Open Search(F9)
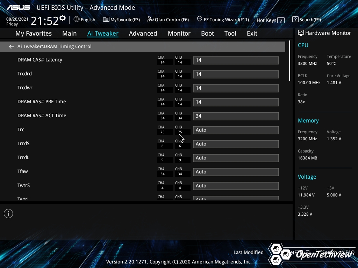 click(307, 20)
